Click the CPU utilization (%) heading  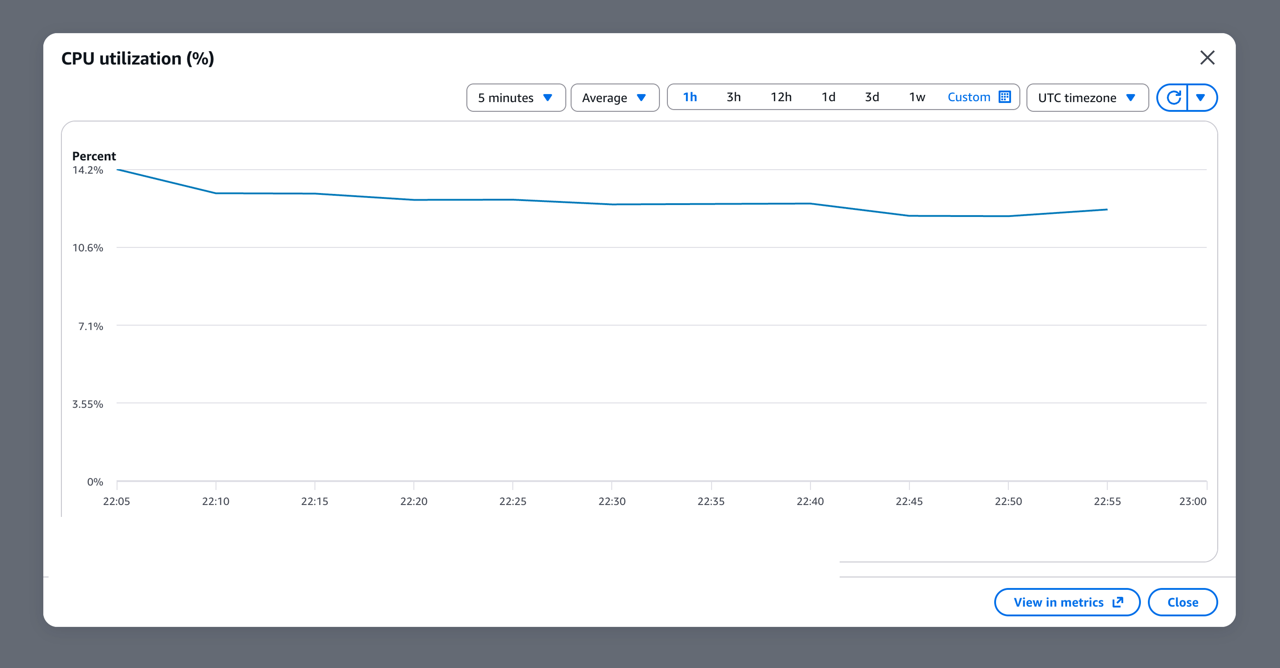pos(138,59)
